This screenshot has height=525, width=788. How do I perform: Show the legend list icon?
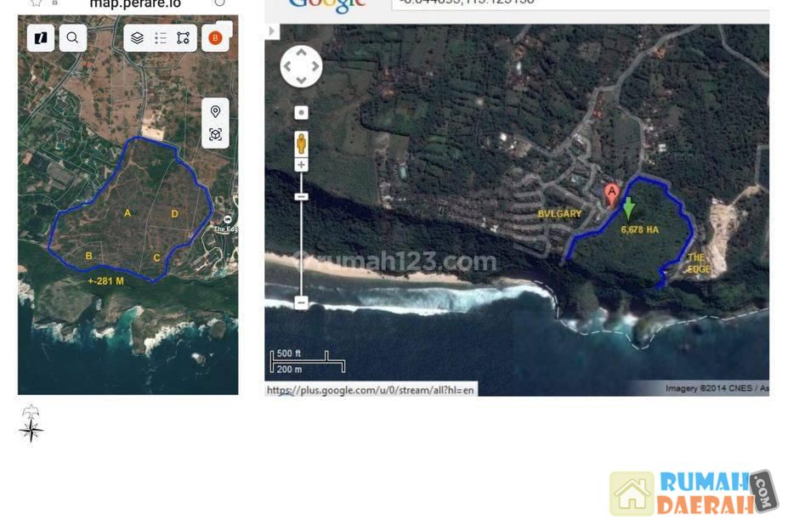coord(161,38)
